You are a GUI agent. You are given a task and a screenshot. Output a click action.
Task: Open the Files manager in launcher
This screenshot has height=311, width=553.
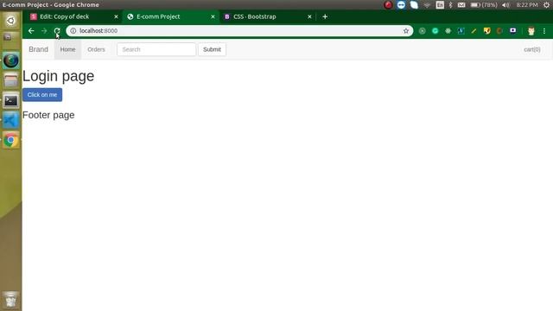11,80
